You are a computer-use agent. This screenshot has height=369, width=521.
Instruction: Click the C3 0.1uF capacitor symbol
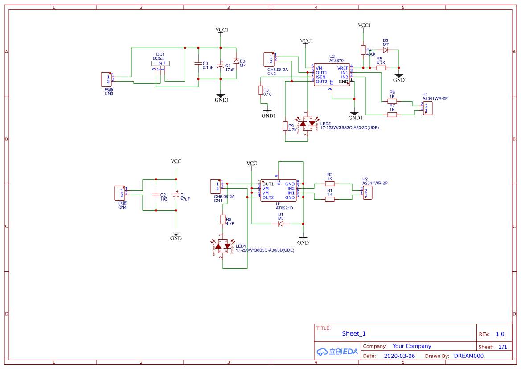pos(198,63)
